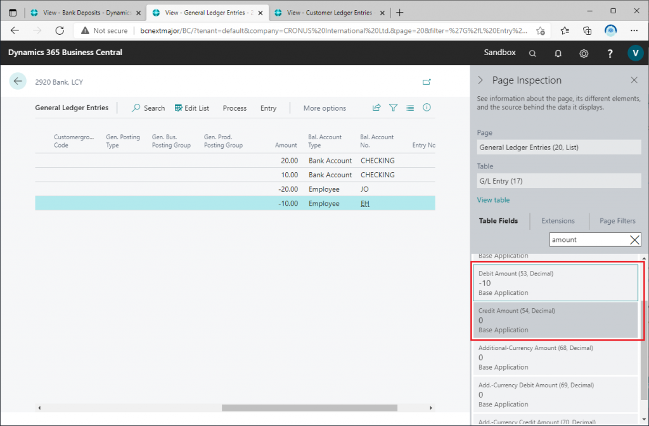
Task: Open this page in a new window
Action: pyautogui.click(x=427, y=82)
